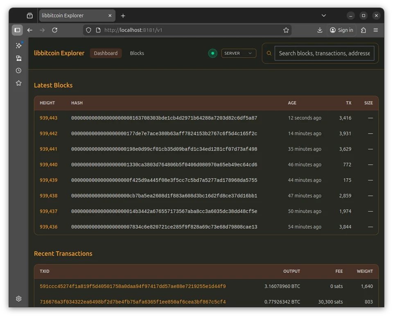The width and height of the screenshot is (393, 317).
Task: Click the localhost:8181 address bar
Action: (x=187, y=30)
